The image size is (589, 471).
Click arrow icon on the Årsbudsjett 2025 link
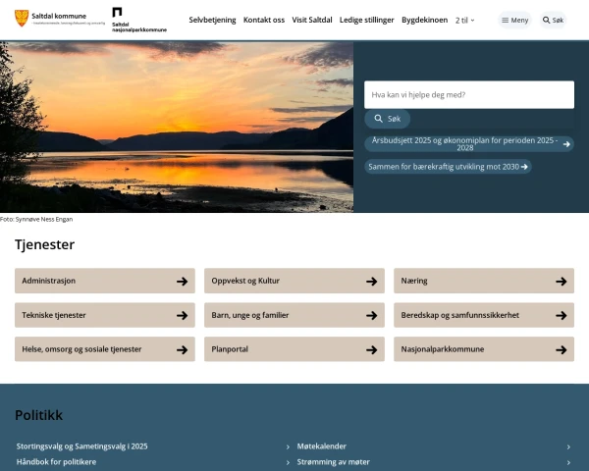click(x=566, y=144)
